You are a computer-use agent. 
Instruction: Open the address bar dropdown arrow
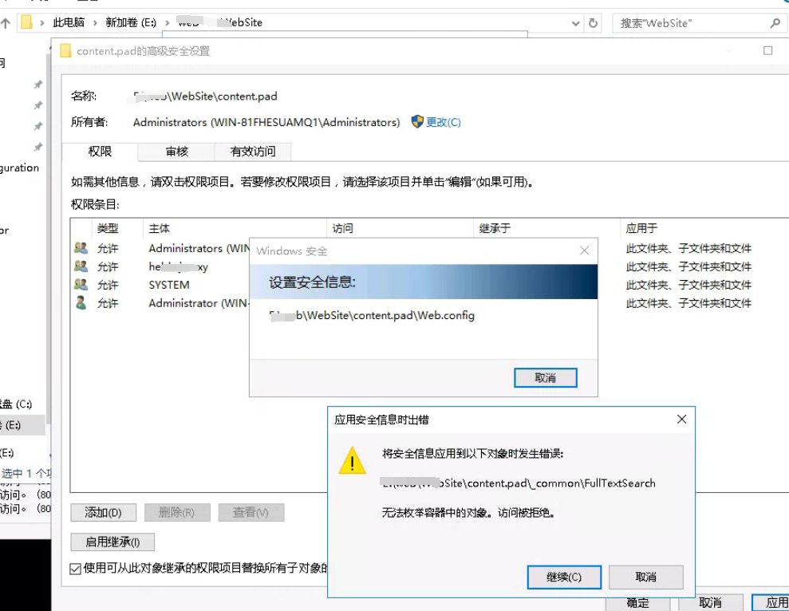click(576, 22)
